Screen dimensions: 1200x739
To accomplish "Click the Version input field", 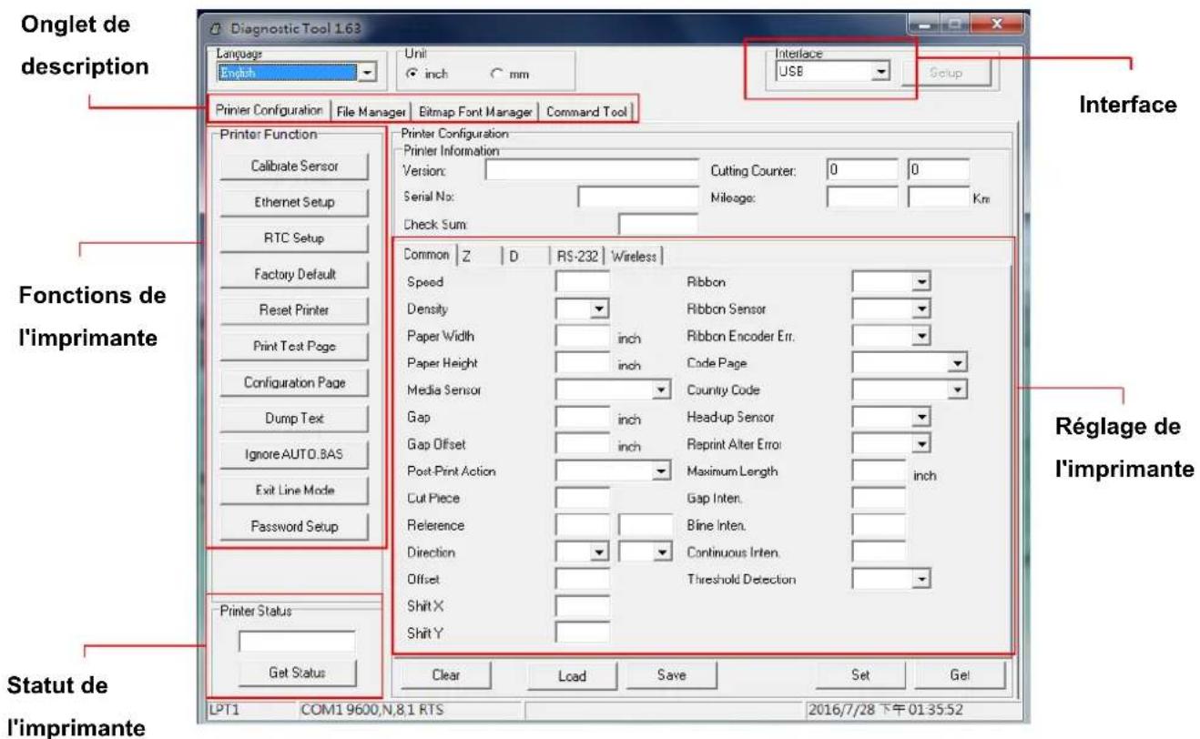I will pyautogui.click(x=591, y=169).
